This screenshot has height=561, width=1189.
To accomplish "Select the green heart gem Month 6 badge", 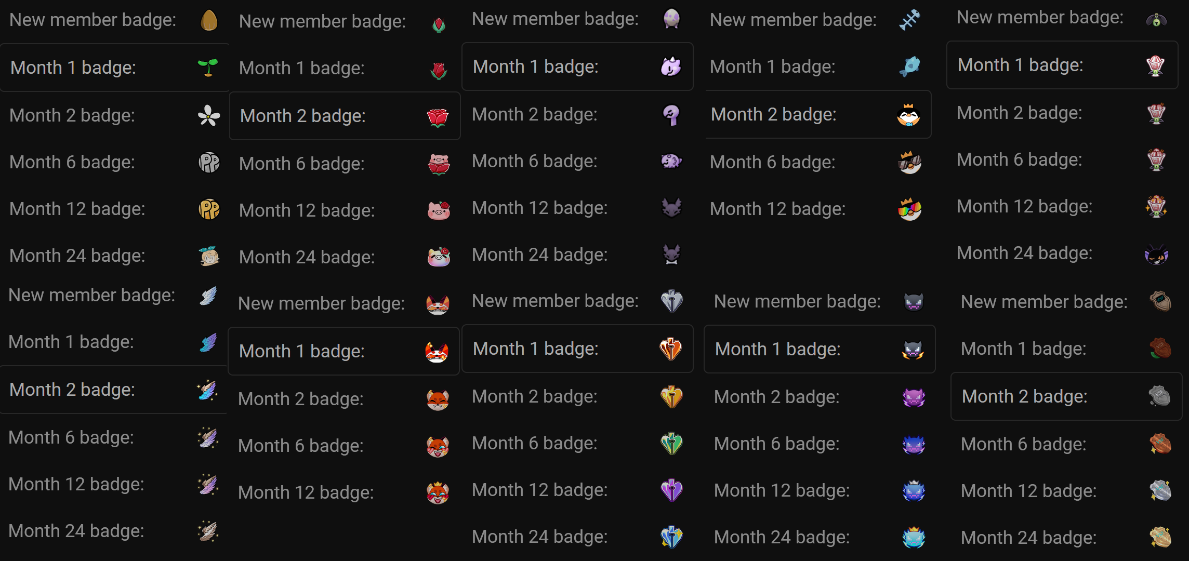I will coord(671,444).
